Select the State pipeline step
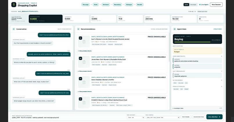The height and width of the screenshot is (122, 234). tap(96, 5)
